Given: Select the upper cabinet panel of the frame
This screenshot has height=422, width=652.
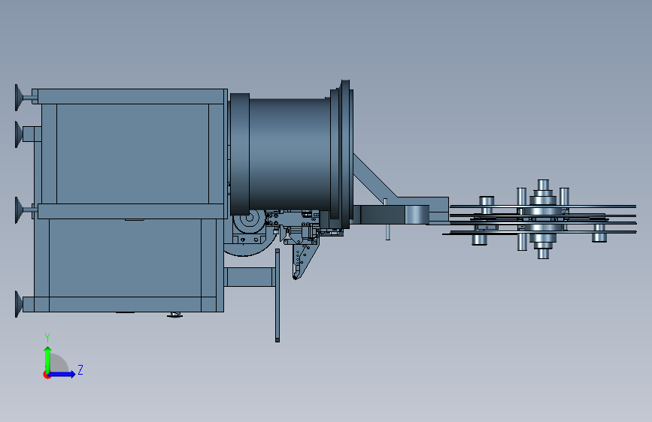Looking at the screenshot, I should click(132, 154).
